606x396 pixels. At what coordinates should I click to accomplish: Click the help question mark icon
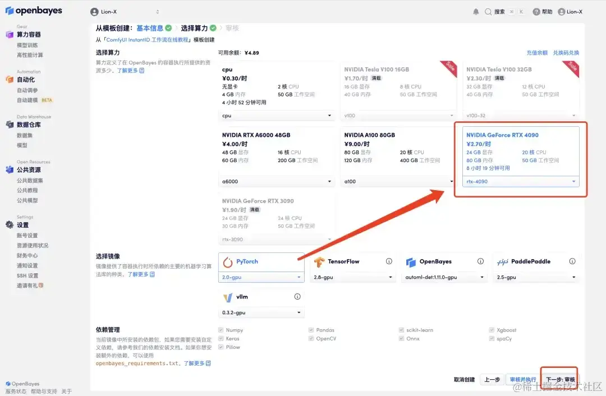(x=536, y=12)
